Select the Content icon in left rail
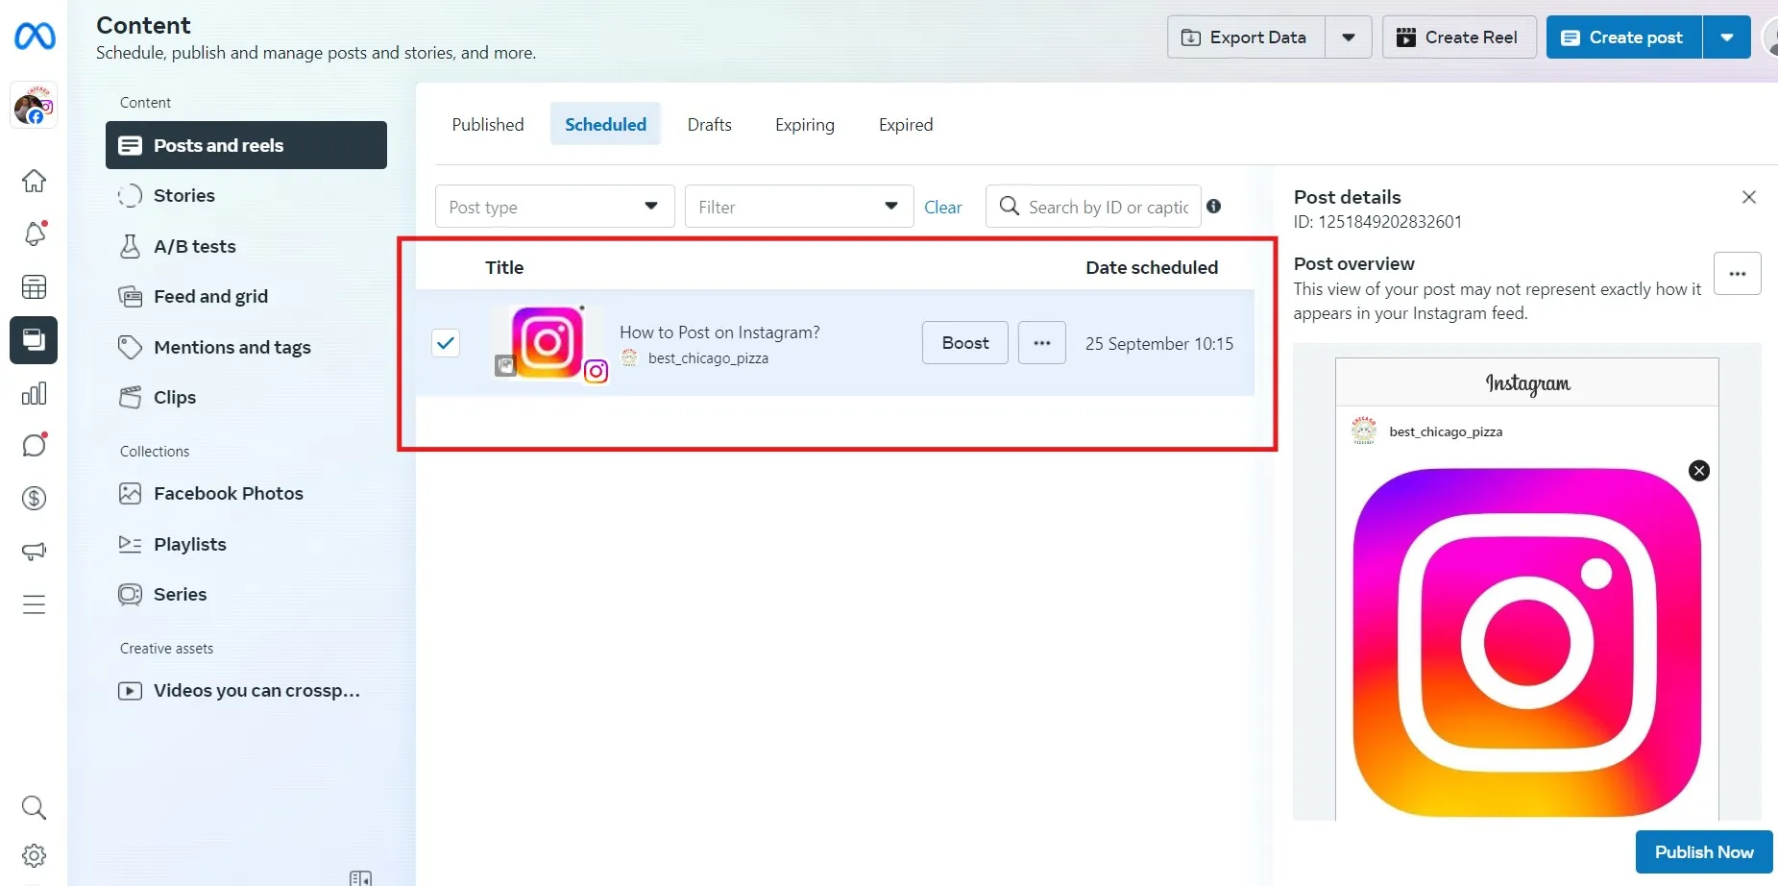The image size is (1778, 886). click(x=34, y=340)
